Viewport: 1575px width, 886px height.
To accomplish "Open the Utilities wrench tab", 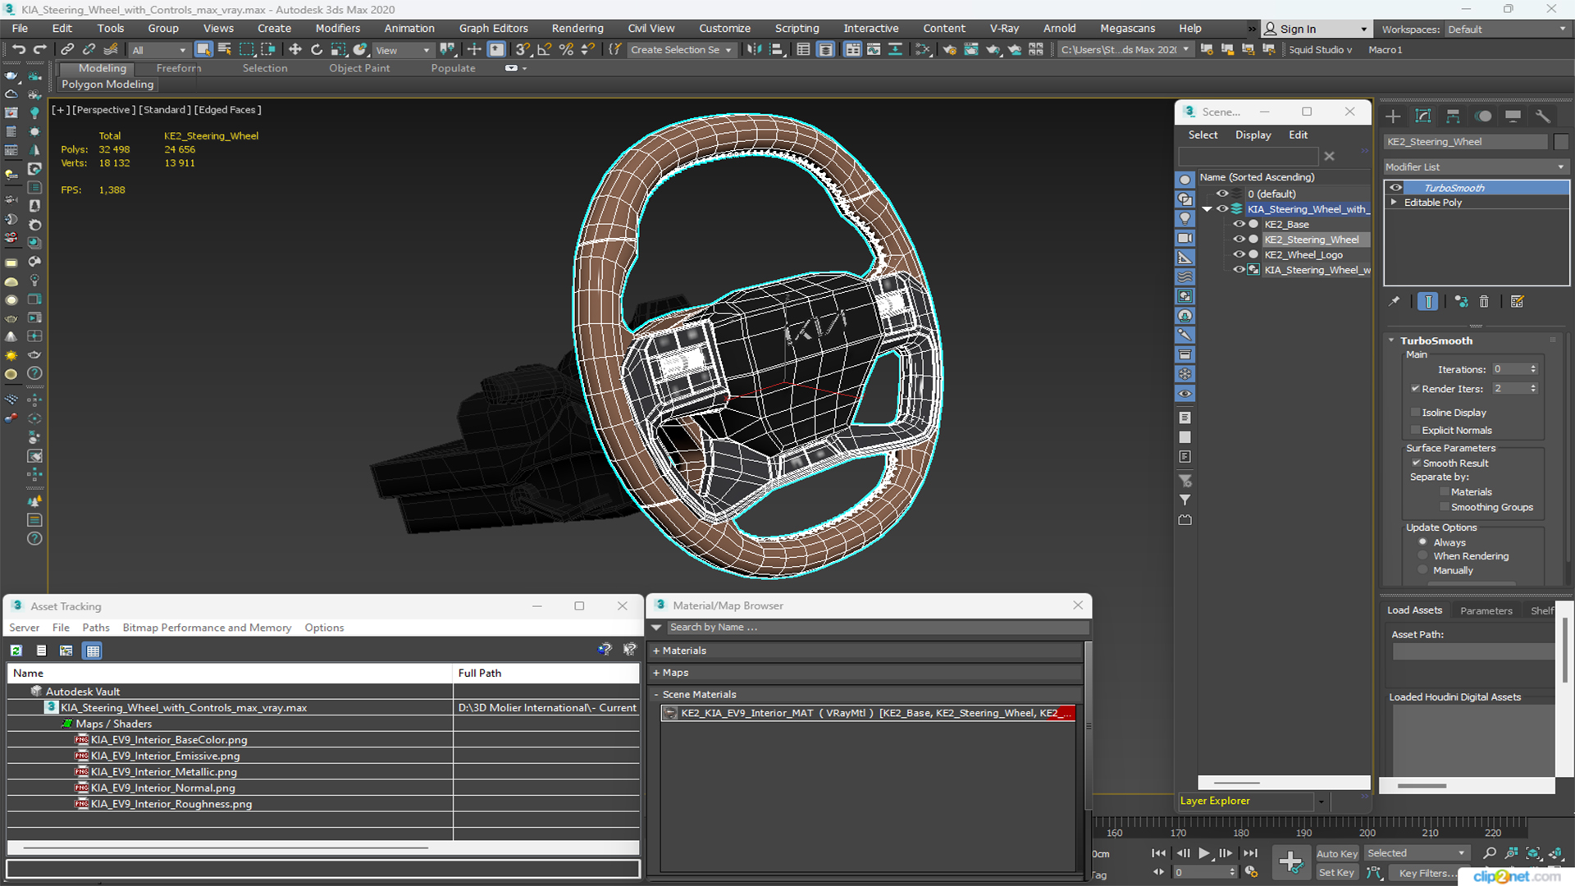I will tap(1543, 116).
